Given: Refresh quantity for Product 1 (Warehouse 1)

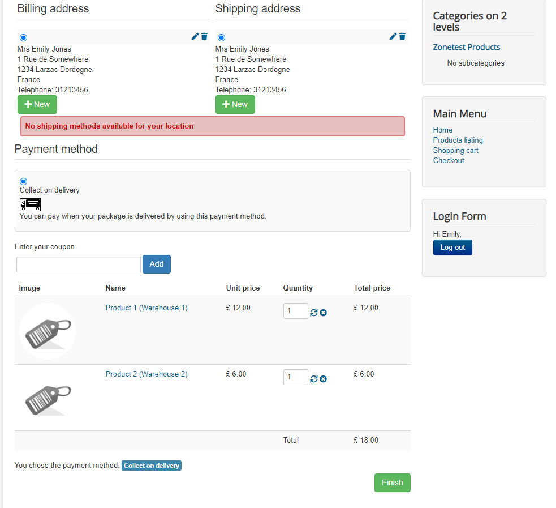Looking at the screenshot, I should tap(314, 313).
